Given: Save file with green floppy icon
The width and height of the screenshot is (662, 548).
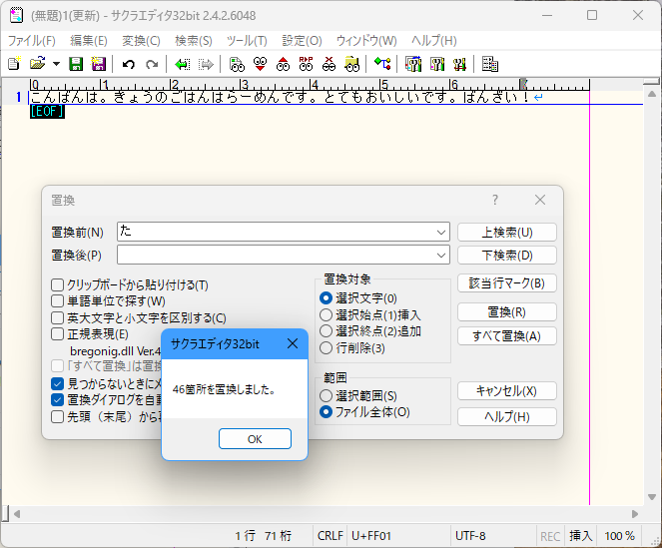Looking at the screenshot, I should [x=76, y=64].
